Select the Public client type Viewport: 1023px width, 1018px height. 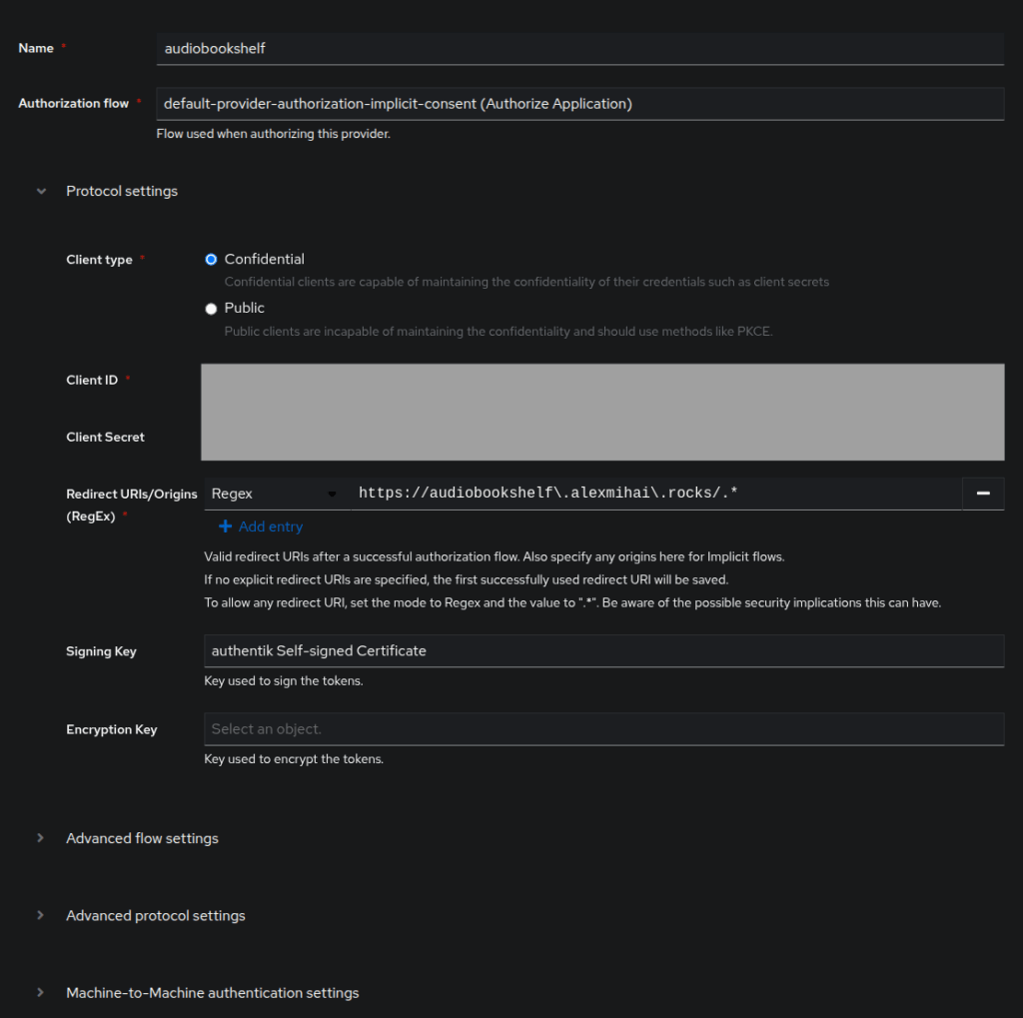(211, 309)
